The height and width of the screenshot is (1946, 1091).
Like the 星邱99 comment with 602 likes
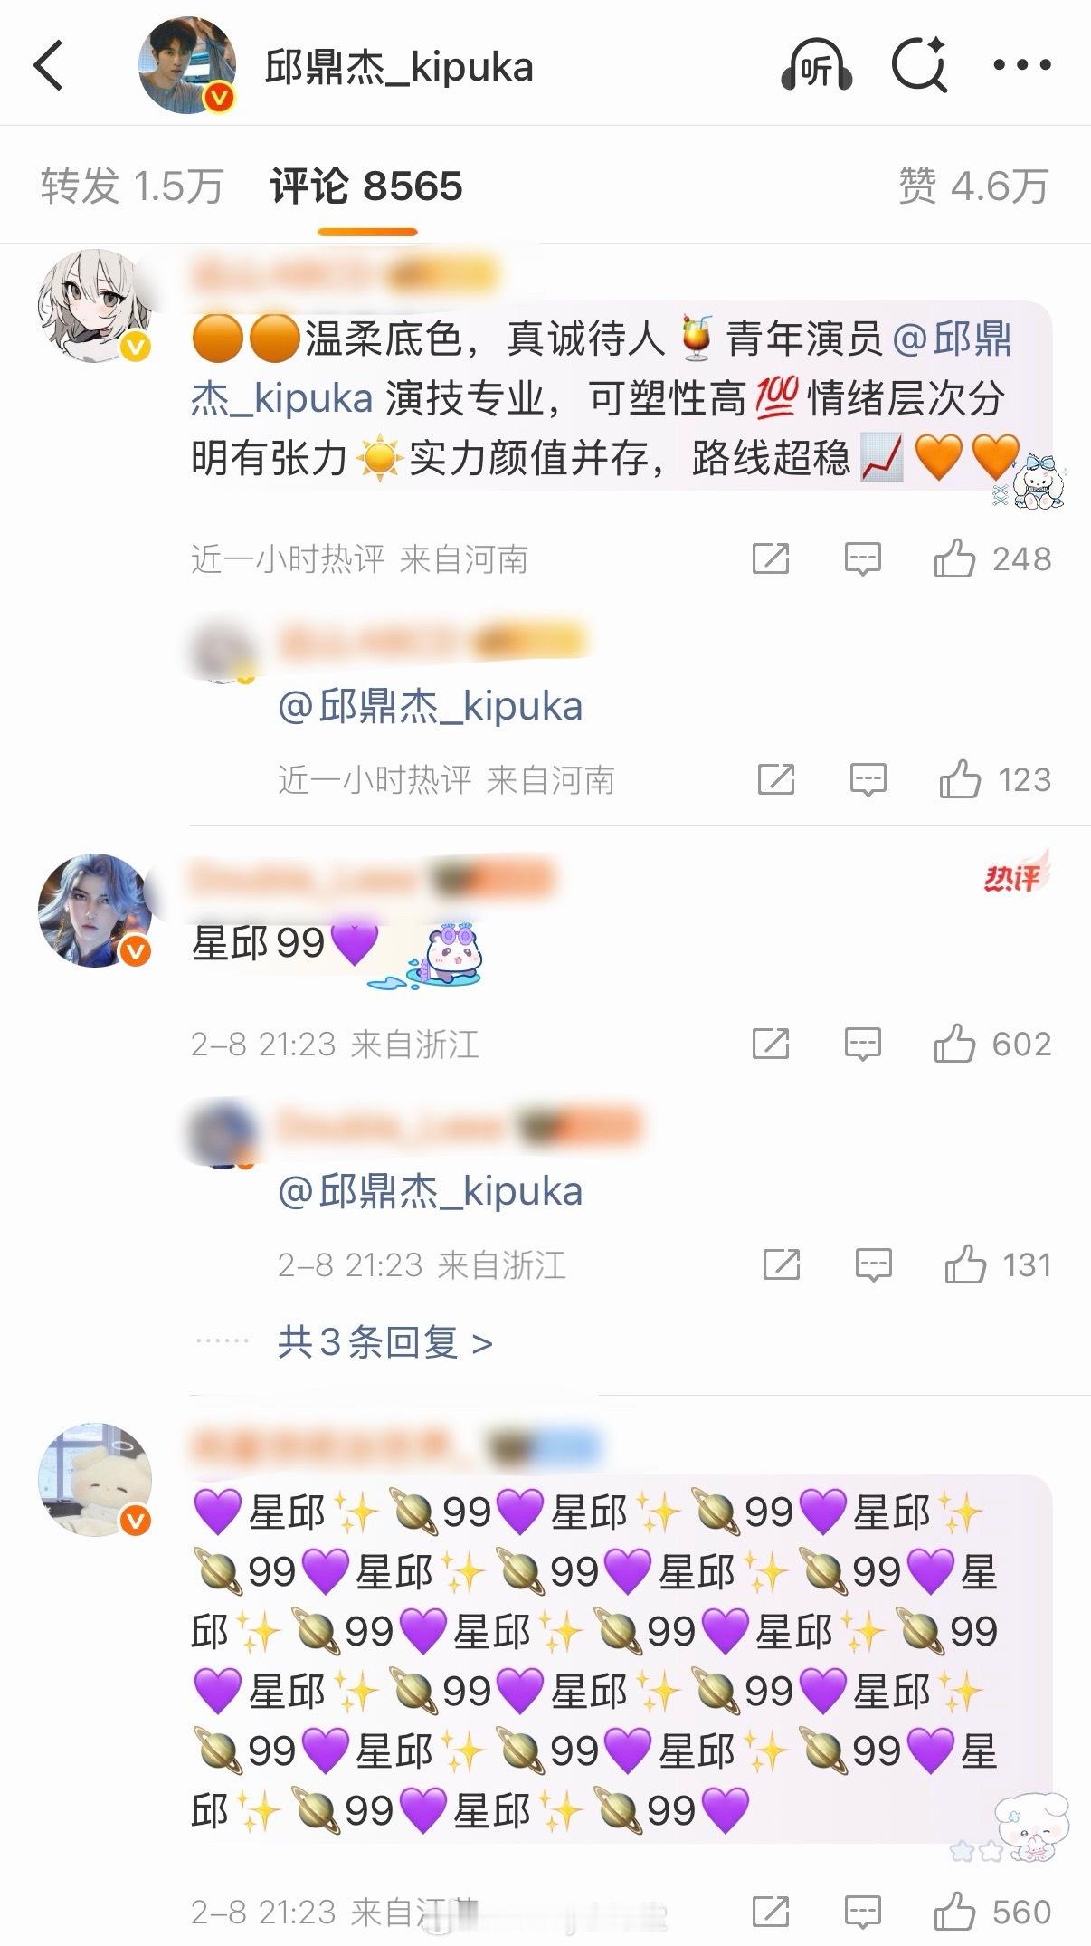point(992,1044)
